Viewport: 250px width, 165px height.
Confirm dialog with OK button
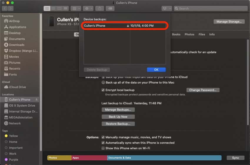(156, 70)
